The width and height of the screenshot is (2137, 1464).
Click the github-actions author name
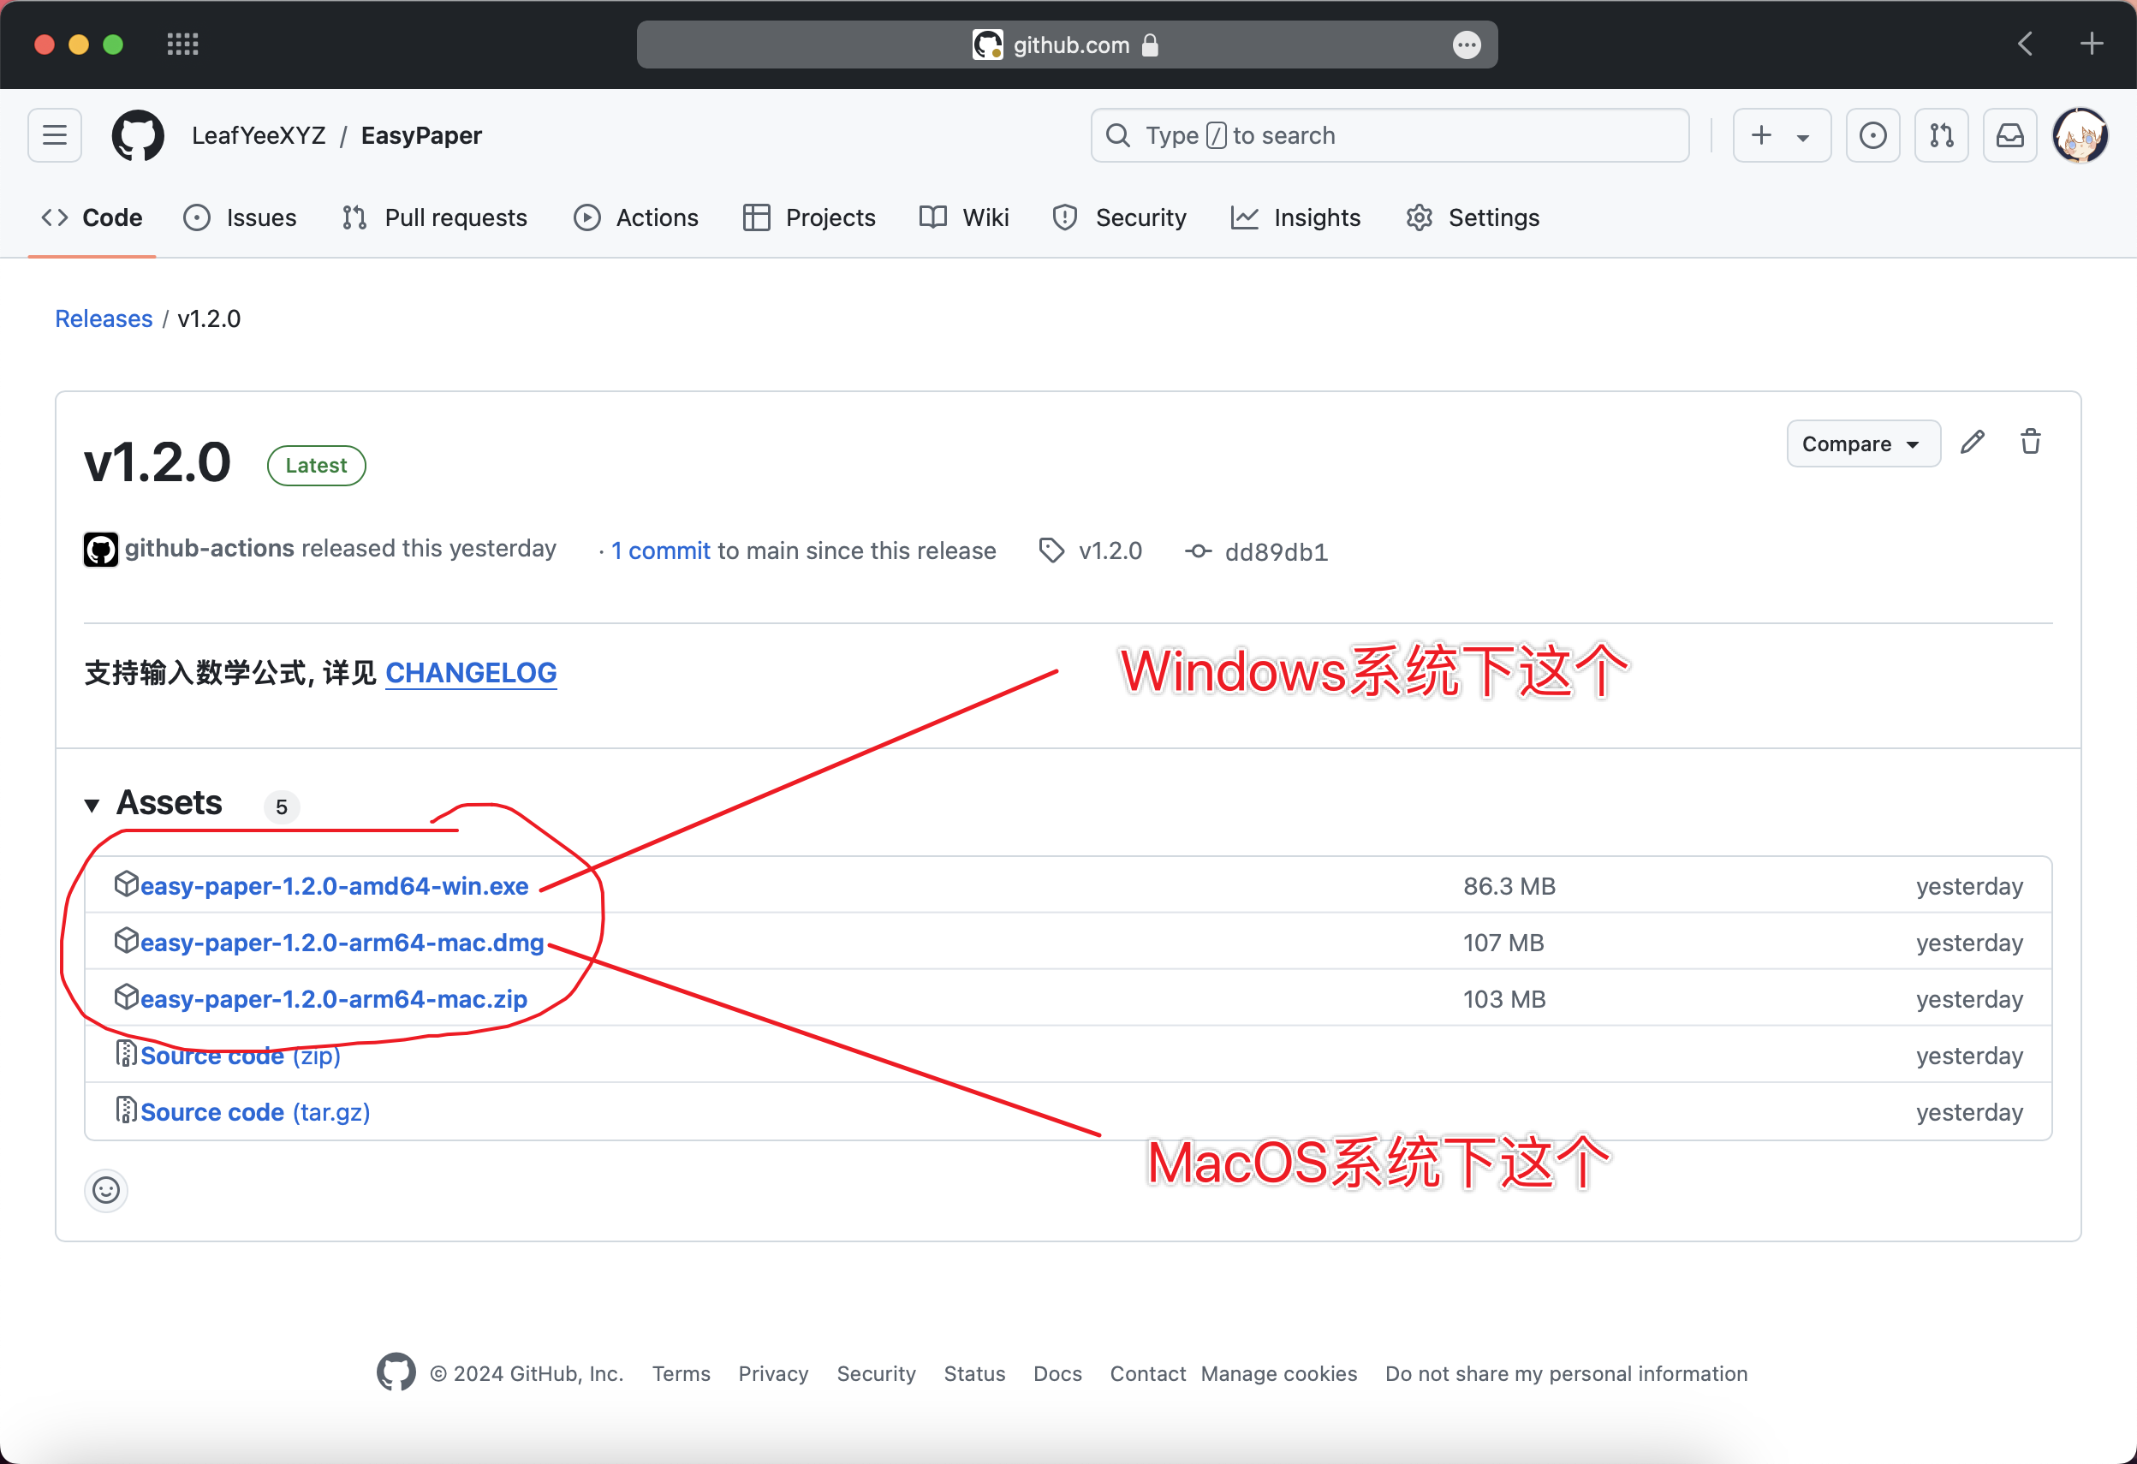point(210,548)
